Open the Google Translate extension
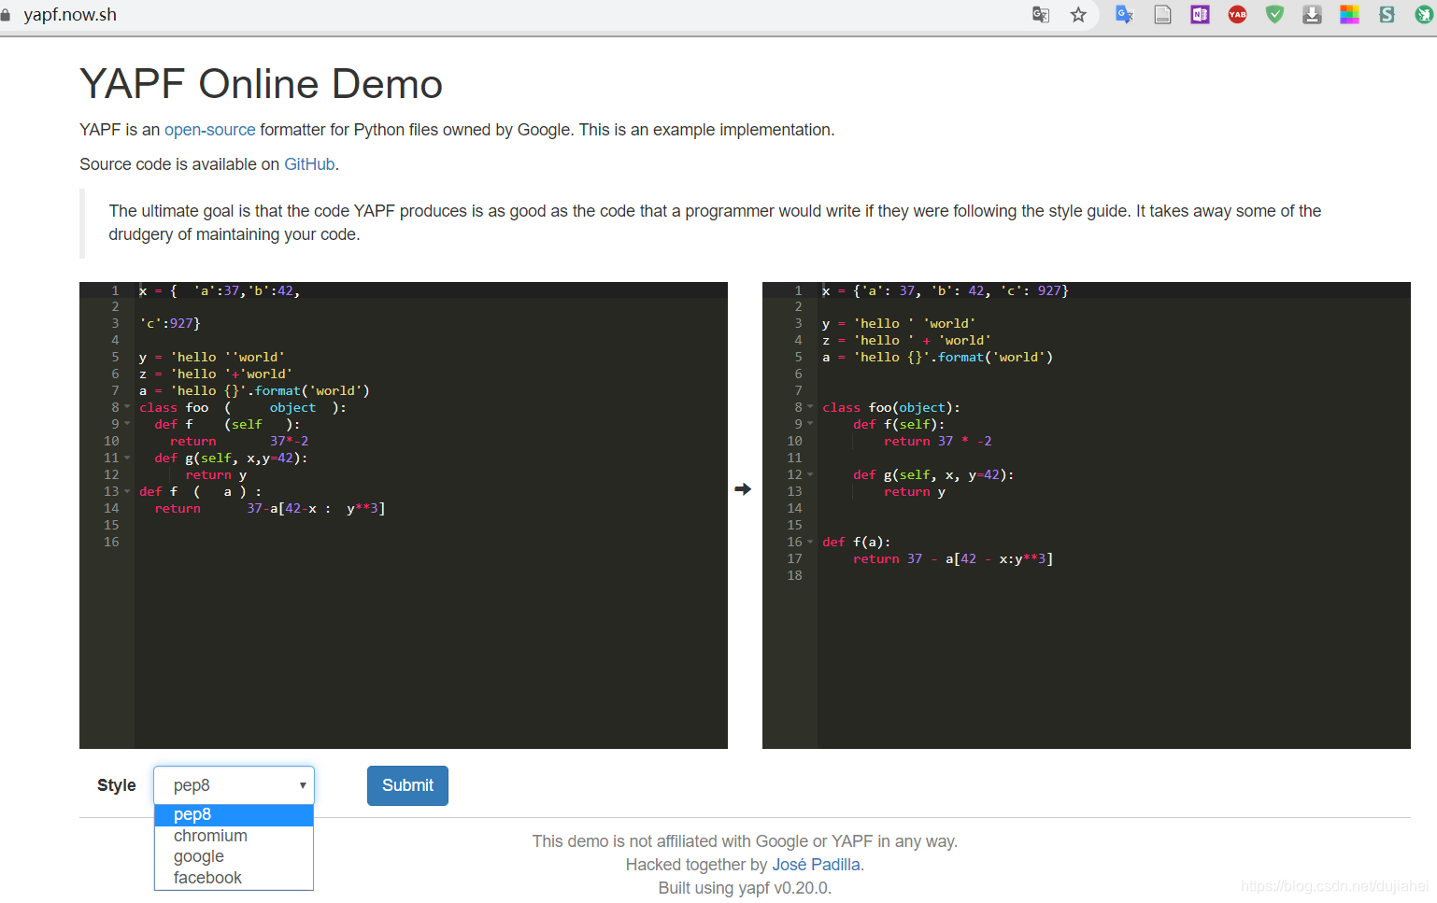The width and height of the screenshot is (1437, 903). point(1125,14)
